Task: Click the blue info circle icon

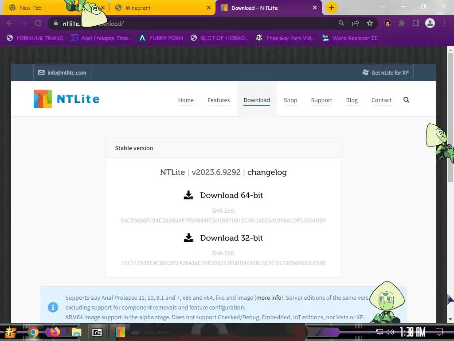Action: pyautogui.click(x=53, y=307)
